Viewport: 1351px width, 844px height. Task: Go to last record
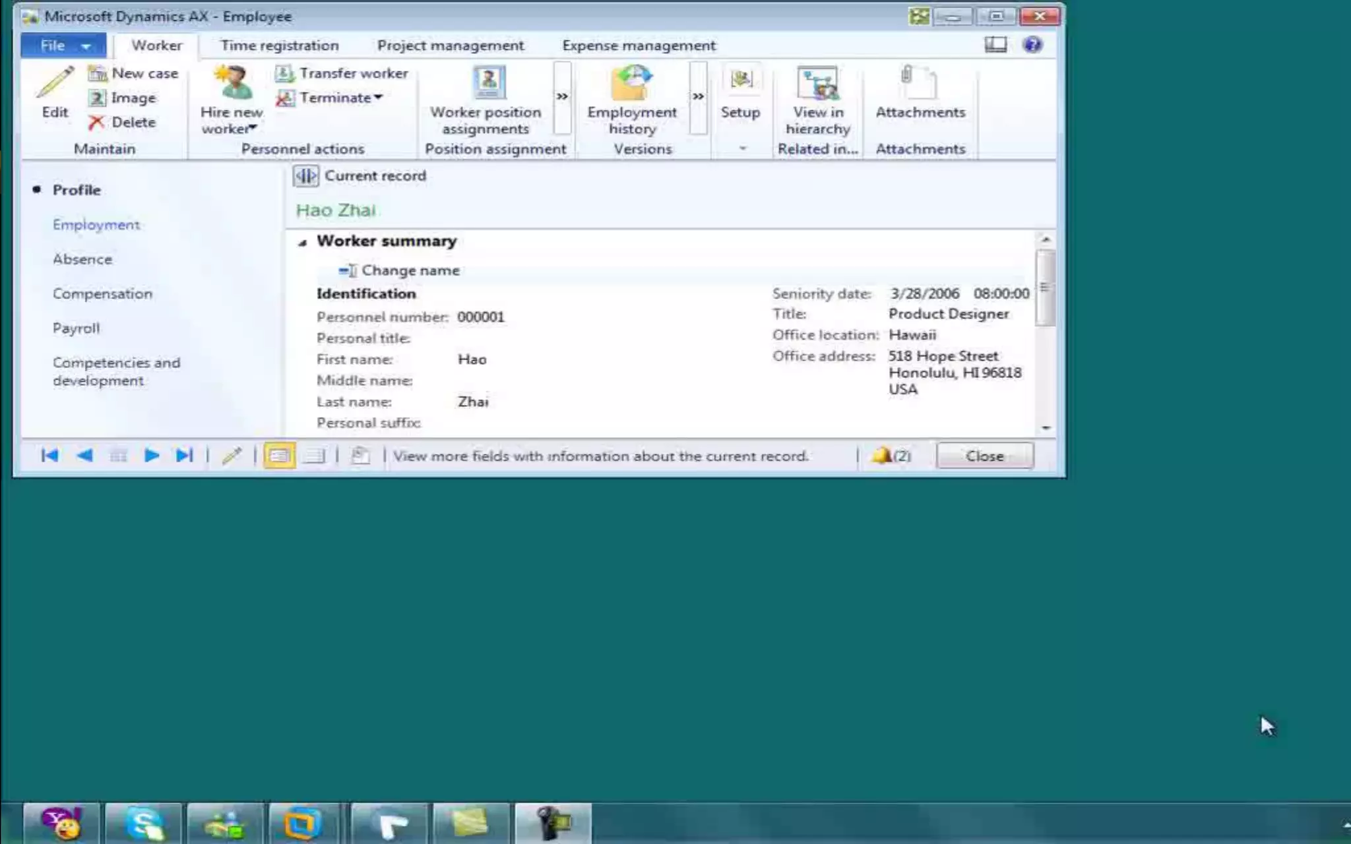pos(184,456)
